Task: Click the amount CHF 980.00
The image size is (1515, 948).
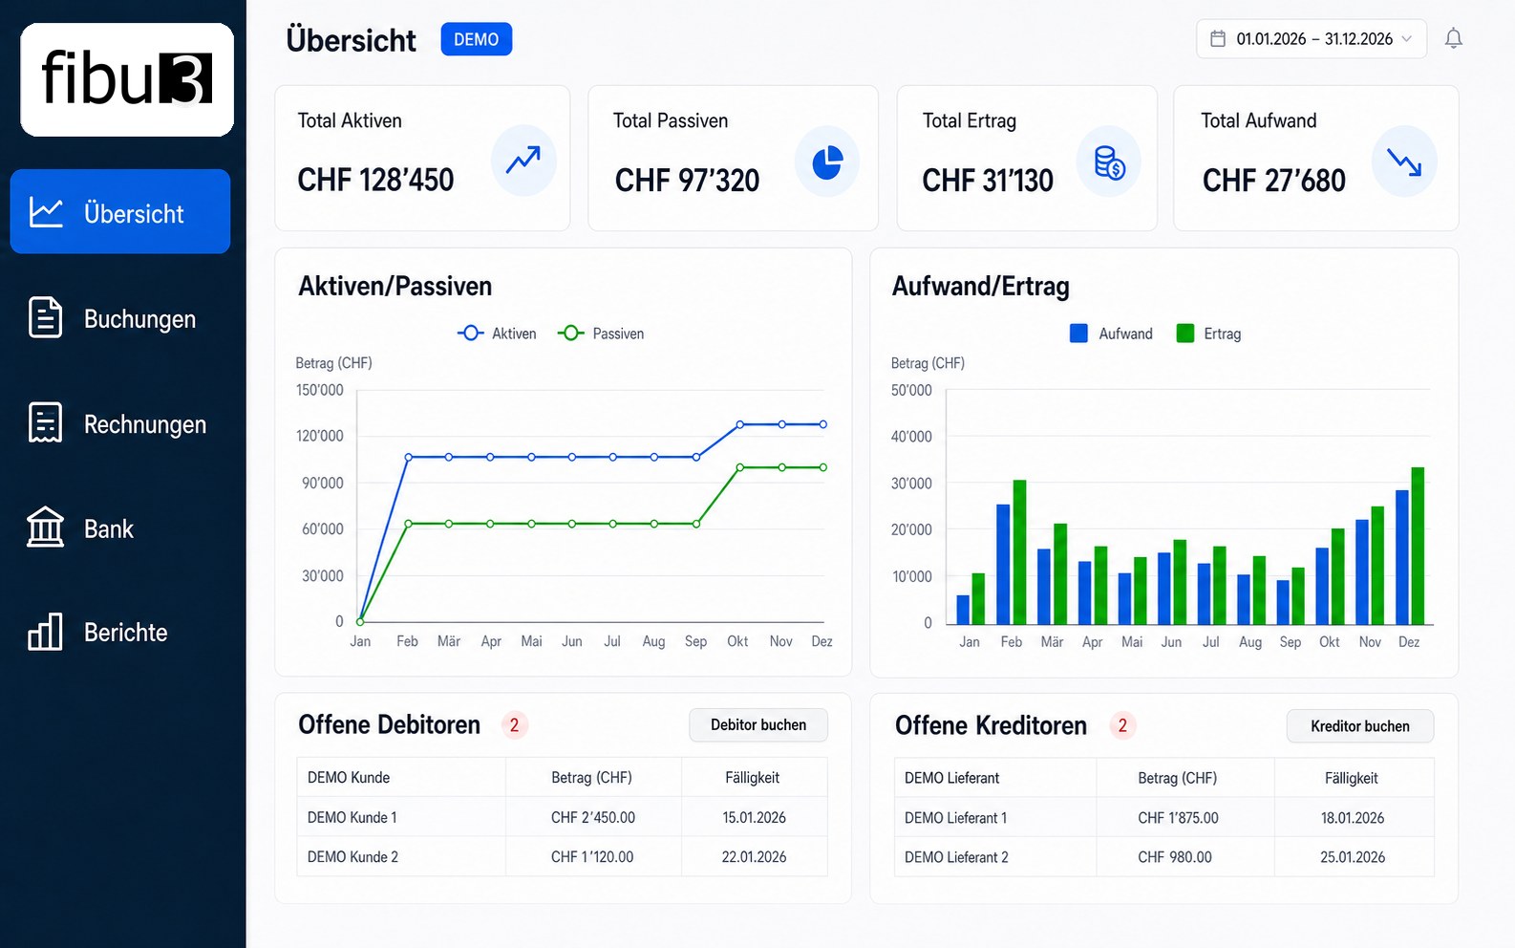Action: point(1175,857)
